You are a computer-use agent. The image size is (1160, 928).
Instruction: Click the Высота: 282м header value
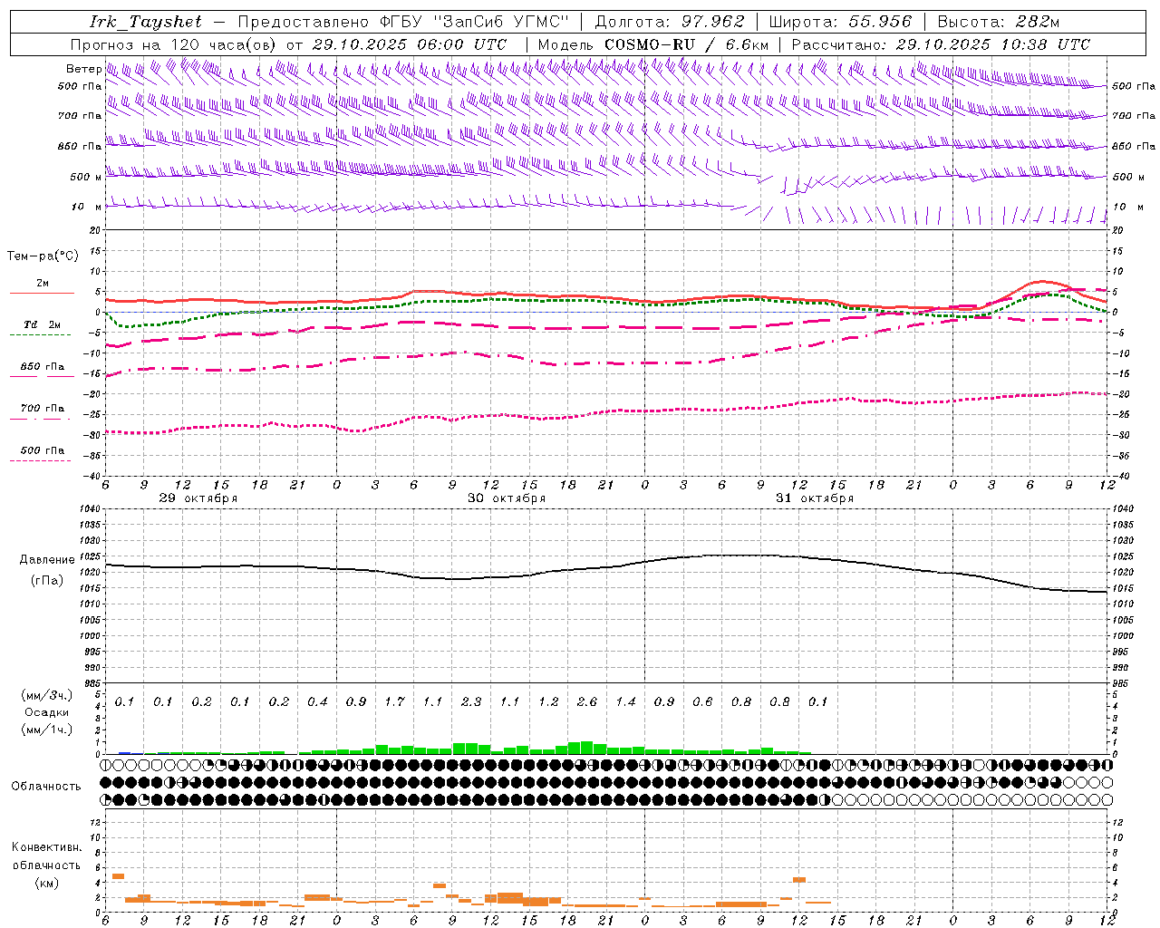999,22
